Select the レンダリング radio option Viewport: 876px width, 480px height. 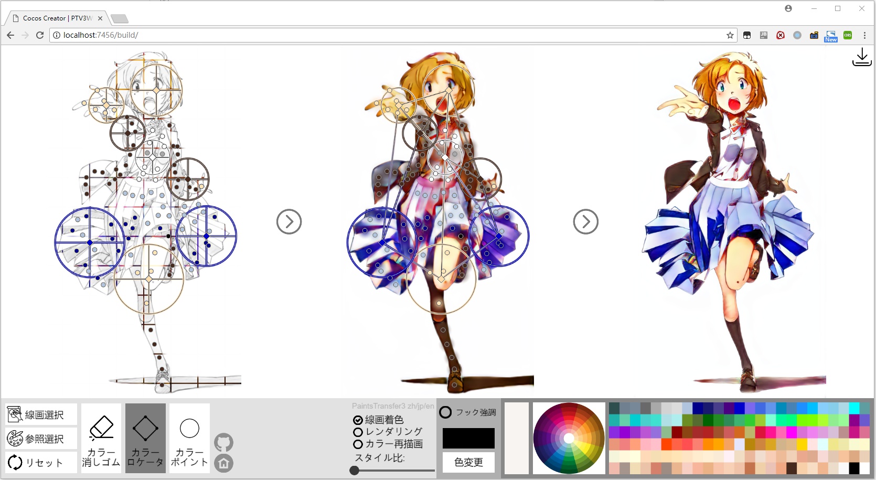(388, 432)
